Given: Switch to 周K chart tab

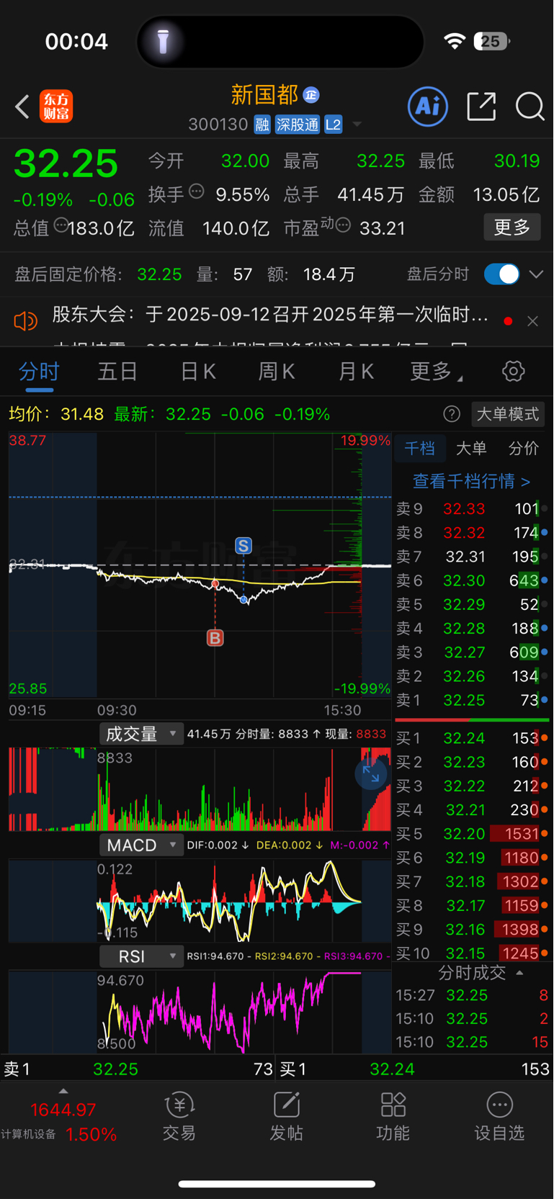Looking at the screenshot, I should pyautogui.click(x=277, y=372).
